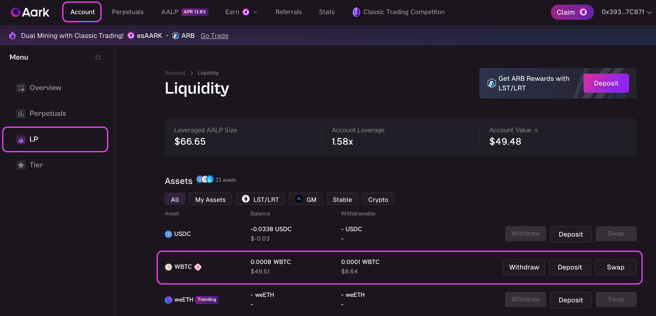This screenshot has width=656, height=316.
Task: Click the weETH coin icon
Action: click(168, 300)
